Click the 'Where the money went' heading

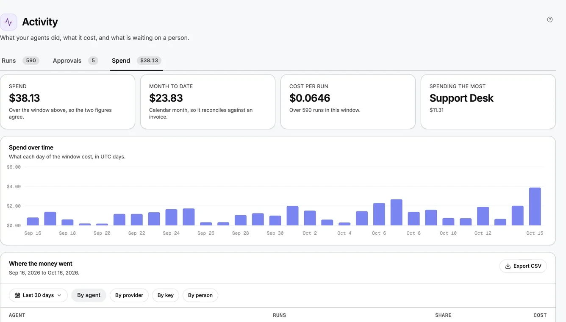coord(41,264)
